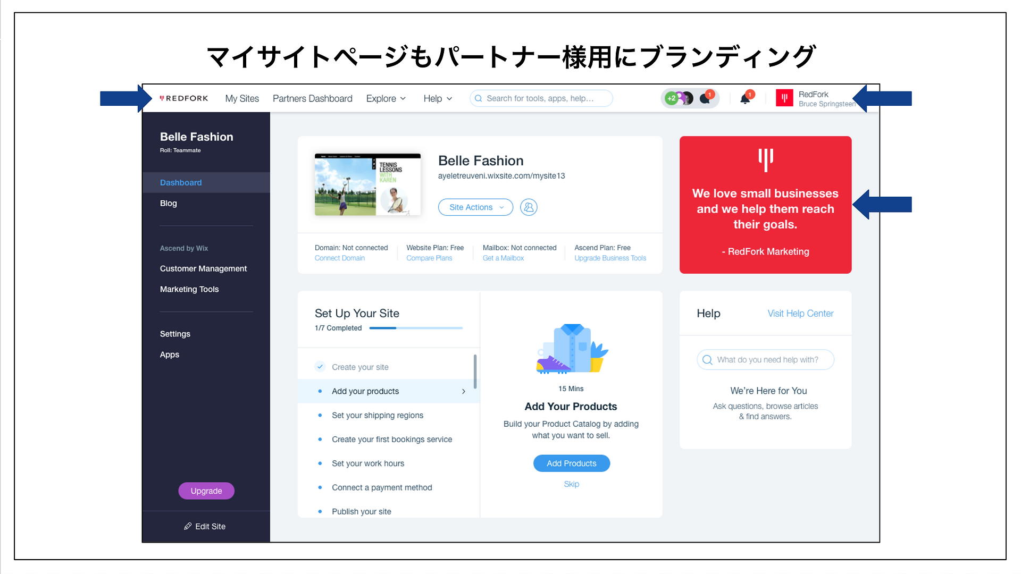Image resolution: width=1021 pixels, height=574 pixels.
Task: Select the Publish your site step
Action: tap(389, 511)
